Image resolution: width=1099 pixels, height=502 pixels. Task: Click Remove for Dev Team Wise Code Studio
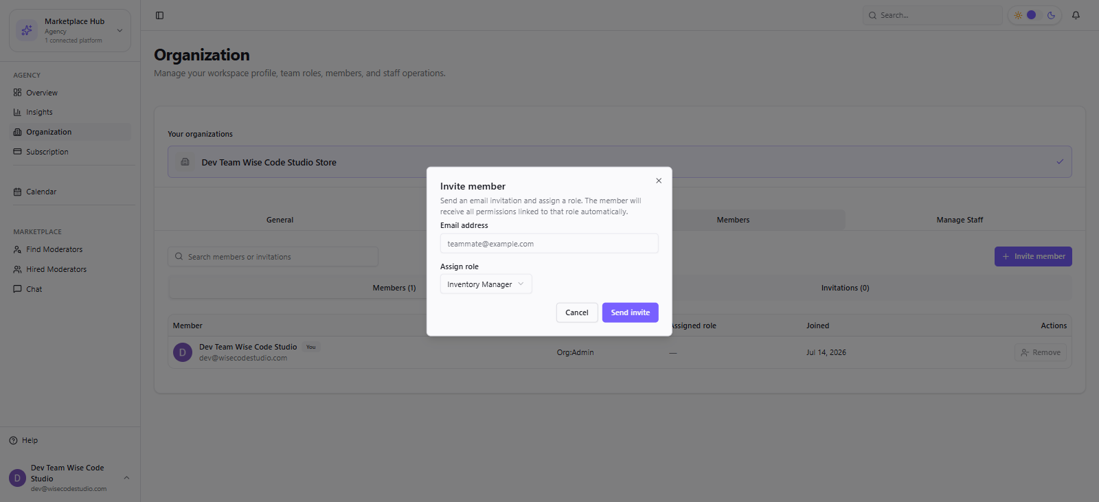click(1041, 352)
